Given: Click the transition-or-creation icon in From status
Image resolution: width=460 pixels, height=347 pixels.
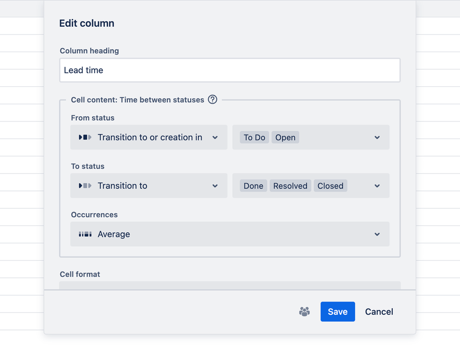Looking at the screenshot, I should pyautogui.click(x=85, y=137).
